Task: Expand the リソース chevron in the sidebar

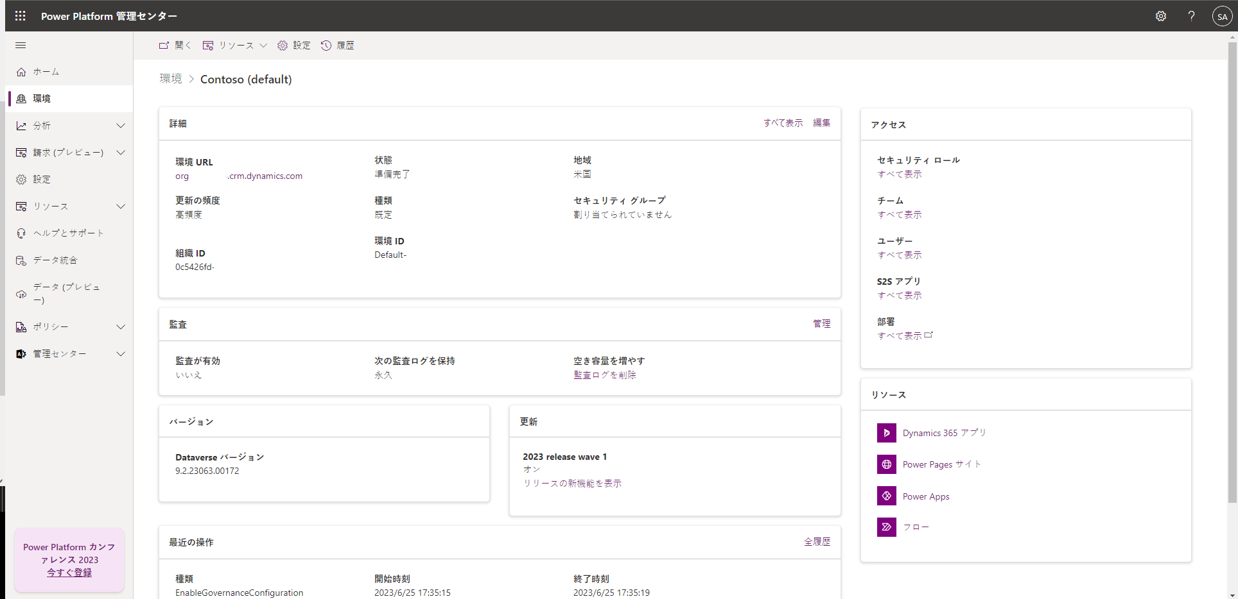Action: [121, 207]
